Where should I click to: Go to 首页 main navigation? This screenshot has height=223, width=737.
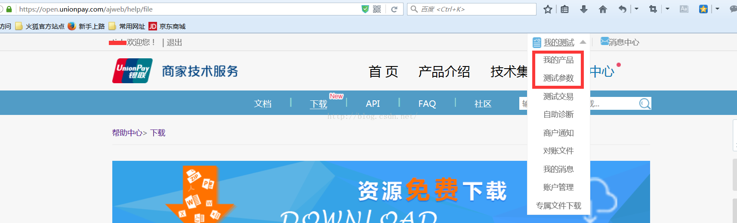[x=383, y=72]
